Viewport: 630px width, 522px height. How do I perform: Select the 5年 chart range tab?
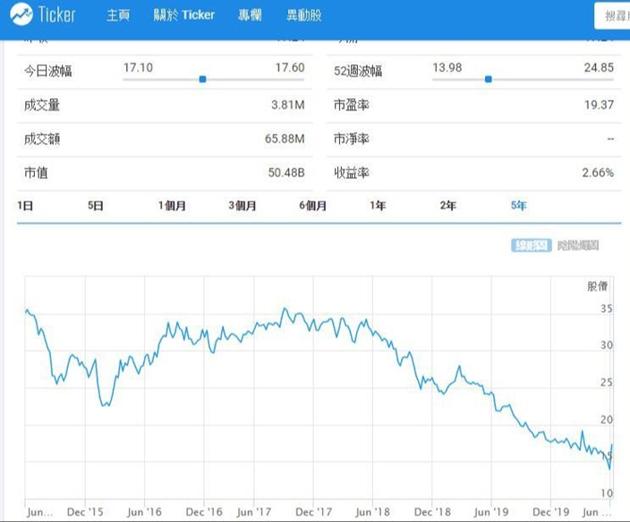[x=519, y=206]
